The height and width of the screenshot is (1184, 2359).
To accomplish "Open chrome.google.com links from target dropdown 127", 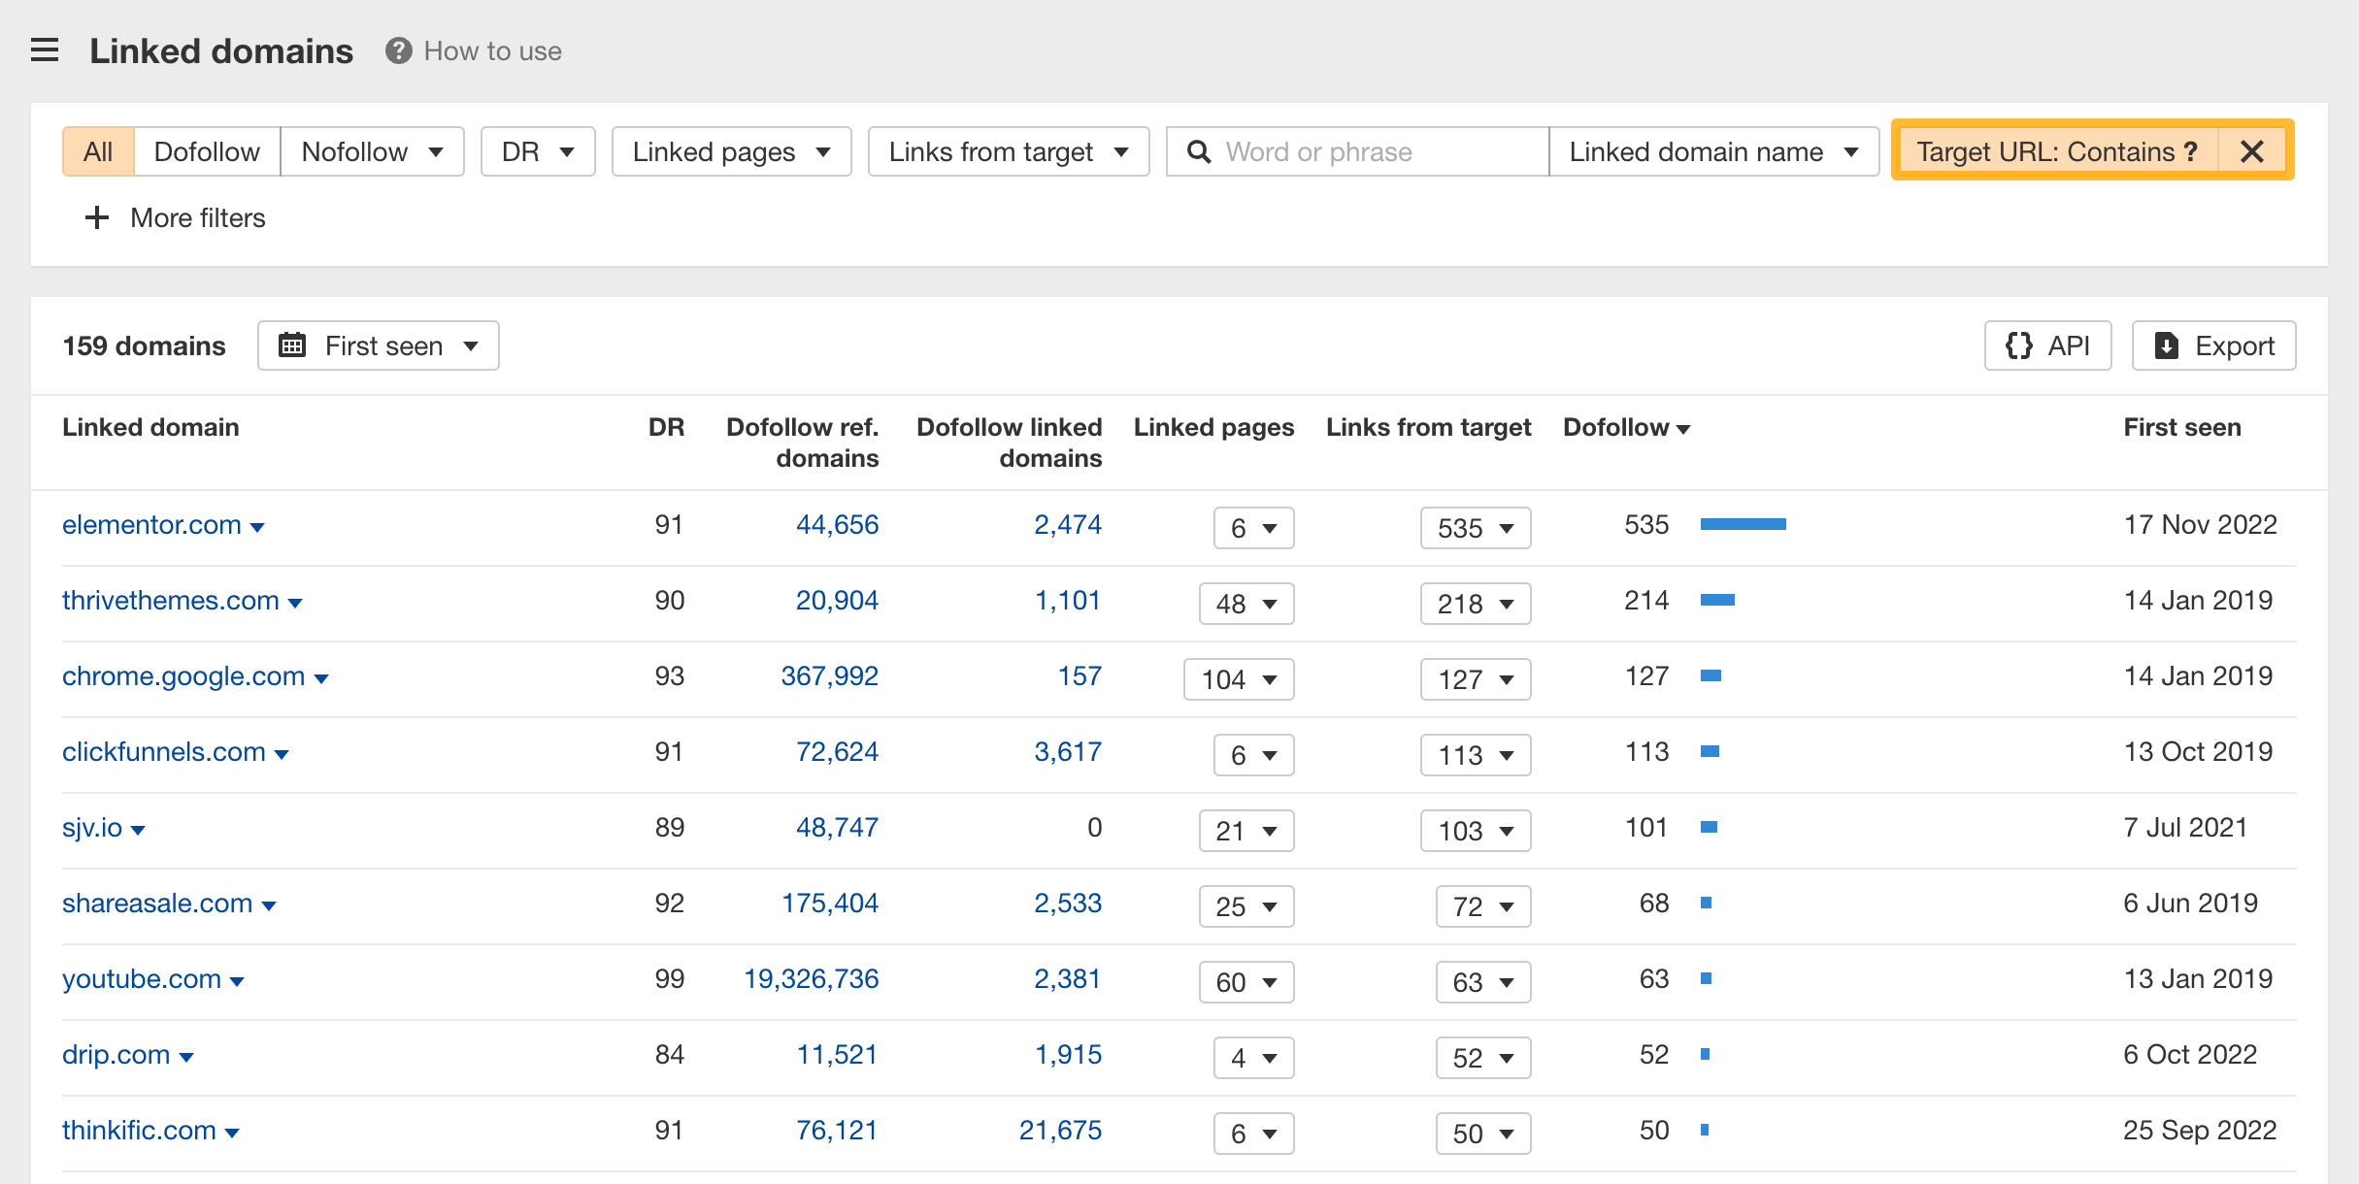I will (x=1476, y=679).
